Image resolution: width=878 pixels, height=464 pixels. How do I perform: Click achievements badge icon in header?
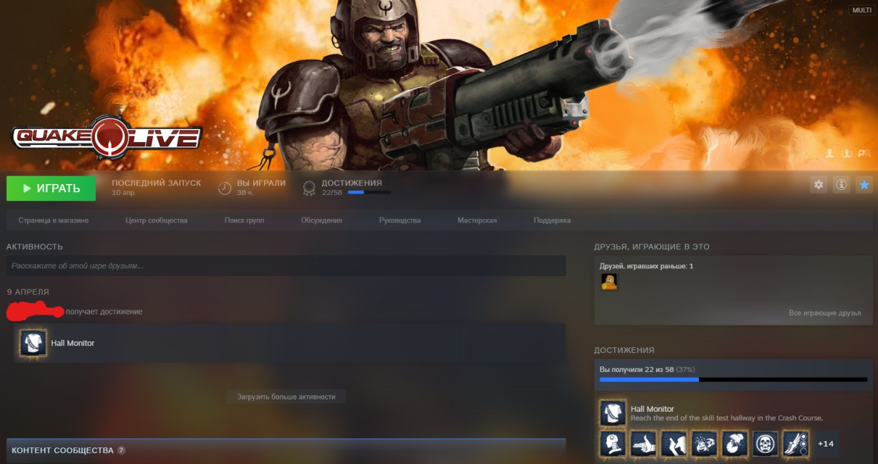point(309,188)
